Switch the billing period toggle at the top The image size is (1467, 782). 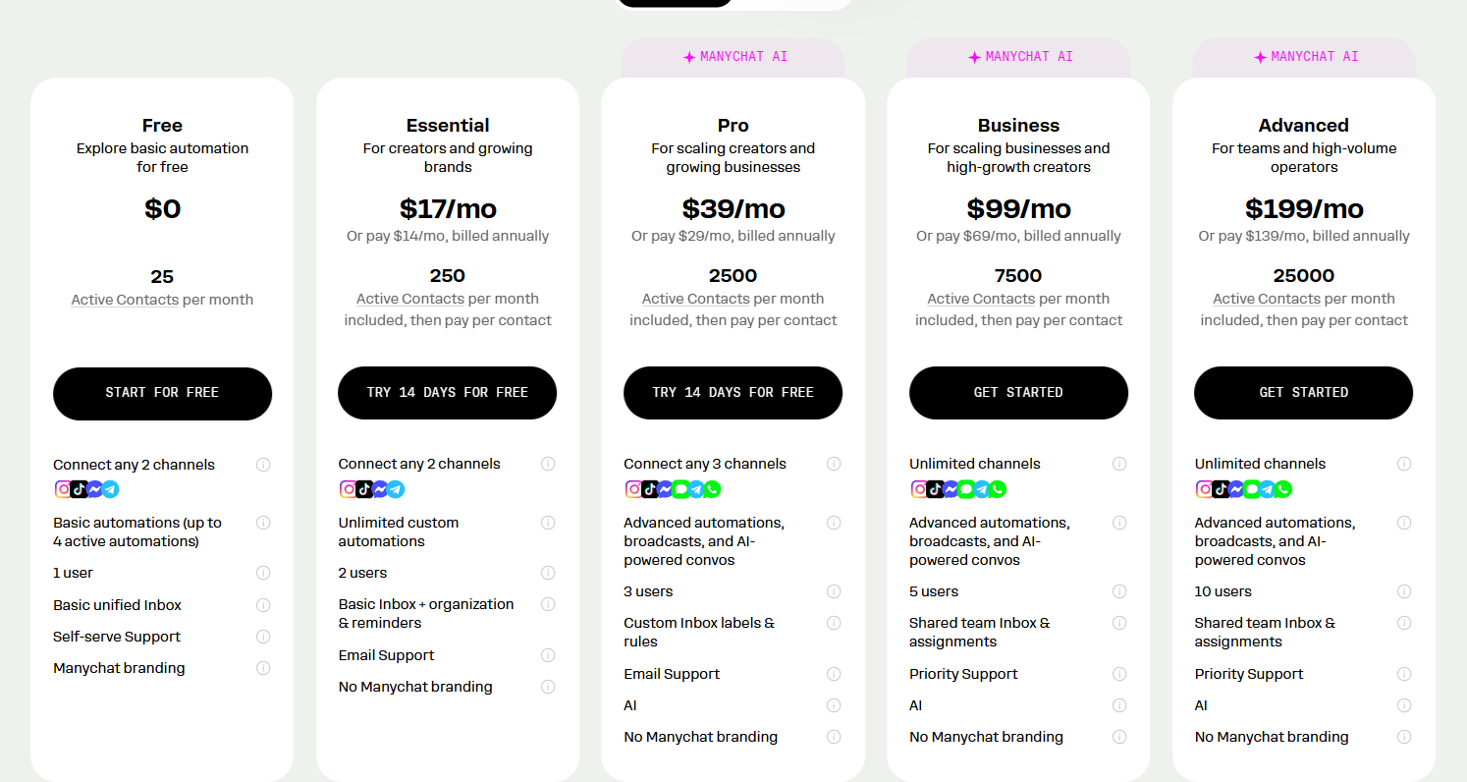pos(732,3)
